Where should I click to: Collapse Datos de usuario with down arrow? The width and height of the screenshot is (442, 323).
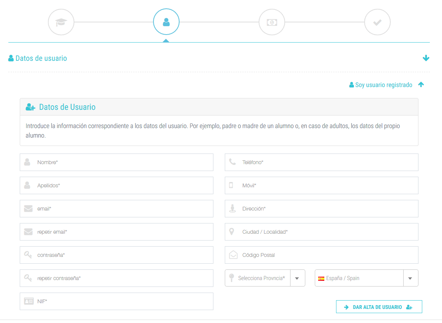click(426, 58)
